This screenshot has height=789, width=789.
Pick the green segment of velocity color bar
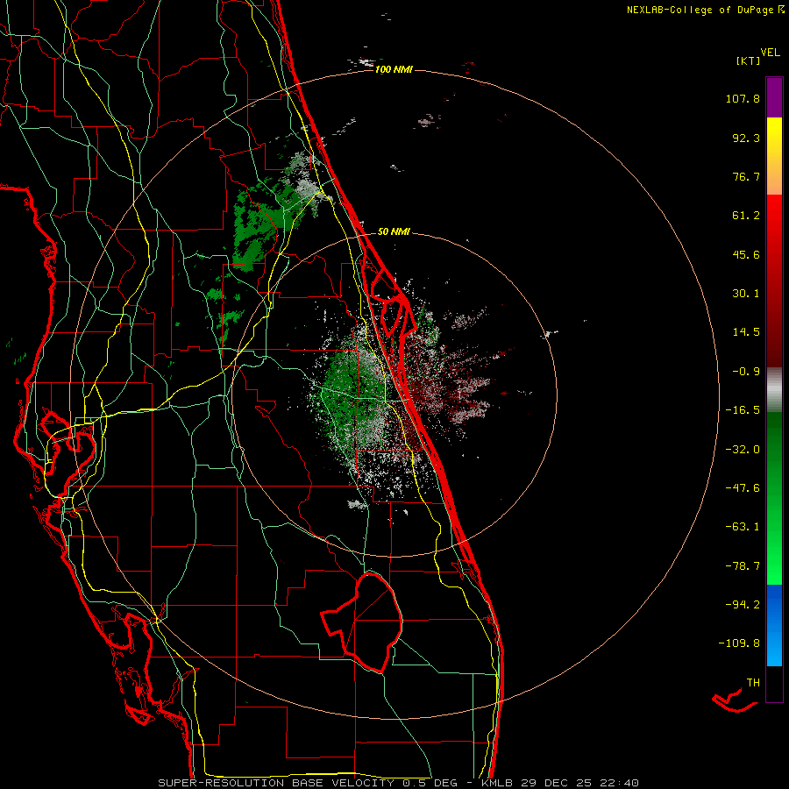click(x=774, y=498)
